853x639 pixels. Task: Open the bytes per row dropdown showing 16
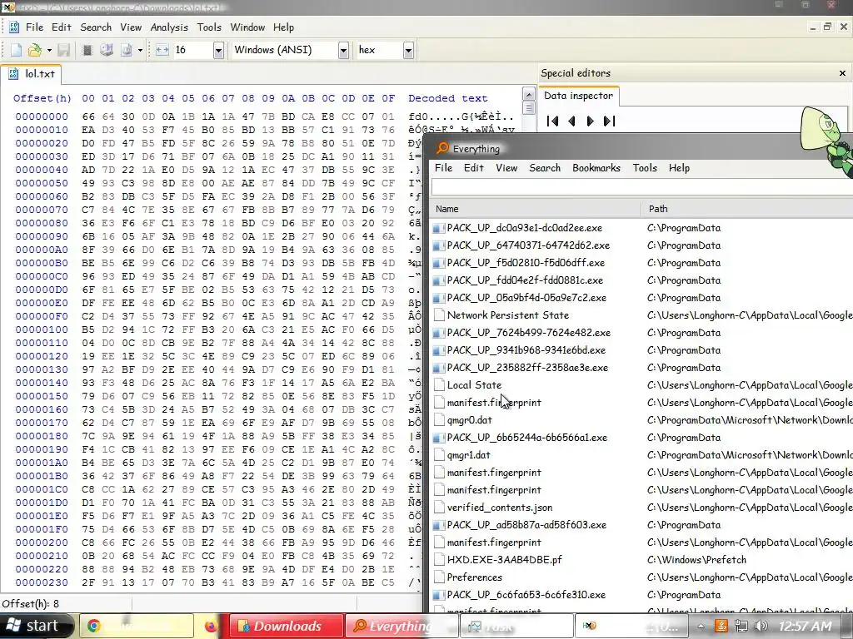[x=218, y=51]
